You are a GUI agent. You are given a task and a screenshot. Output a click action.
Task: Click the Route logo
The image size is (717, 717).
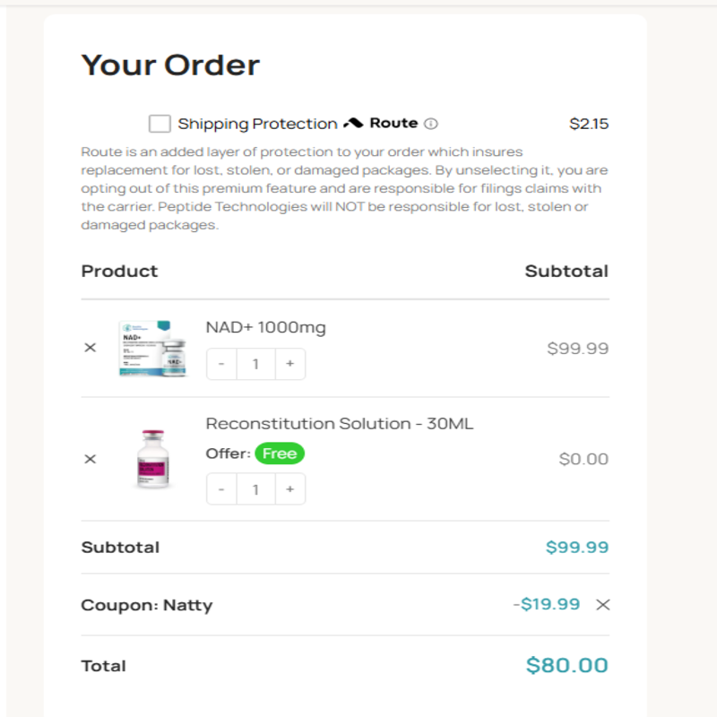coord(382,123)
